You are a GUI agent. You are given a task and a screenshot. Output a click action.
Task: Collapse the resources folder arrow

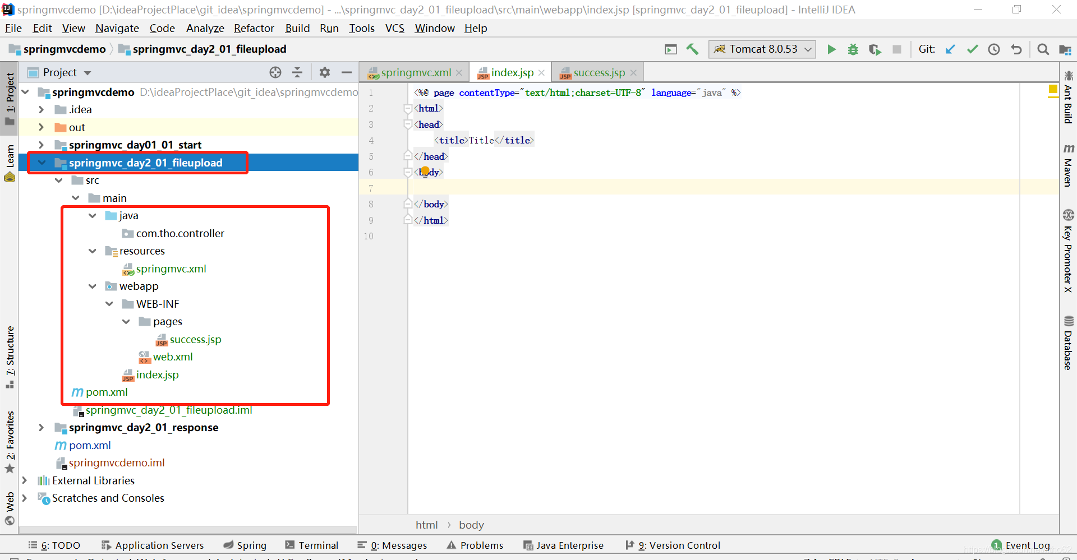(x=92, y=251)
